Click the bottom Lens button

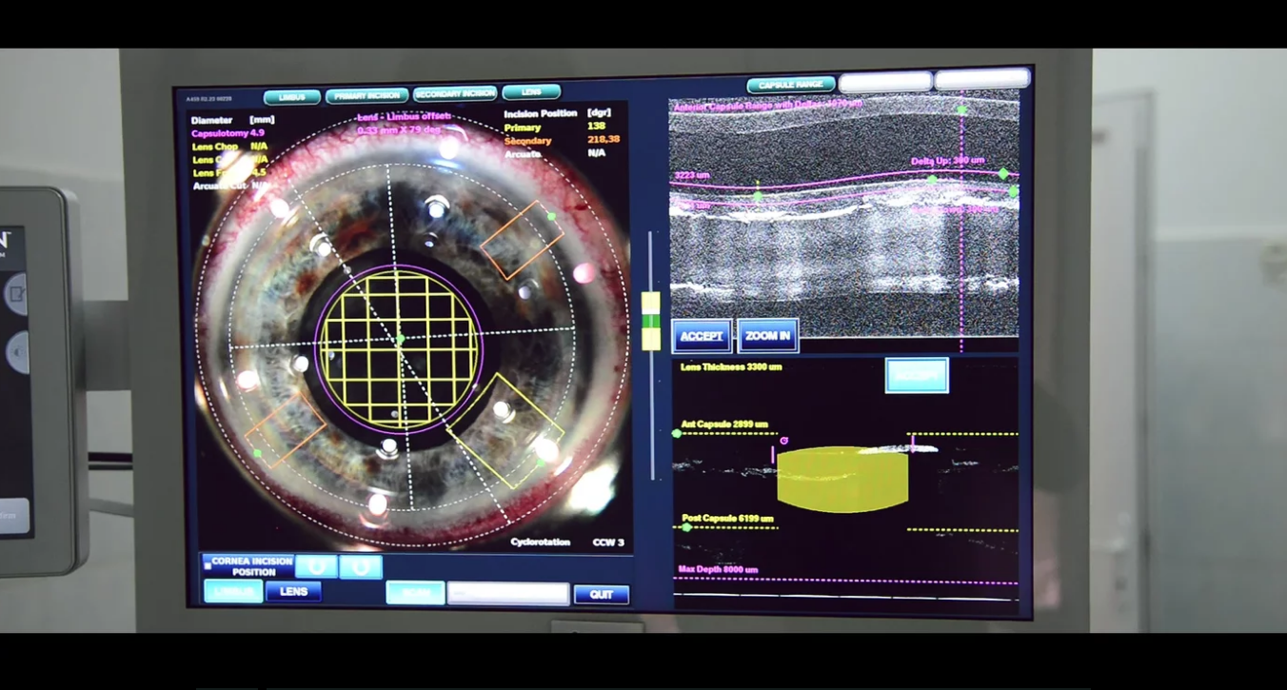tap(293, 592)
